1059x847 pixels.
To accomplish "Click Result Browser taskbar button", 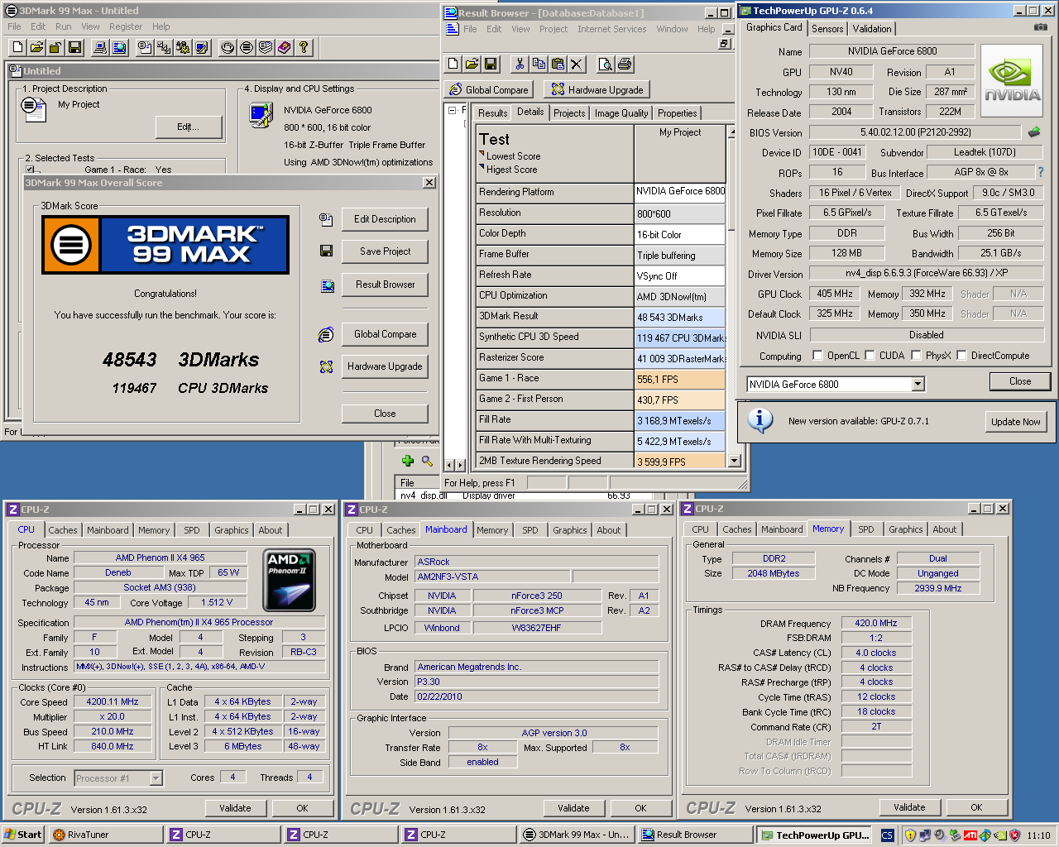I will [x=697, y=835].
